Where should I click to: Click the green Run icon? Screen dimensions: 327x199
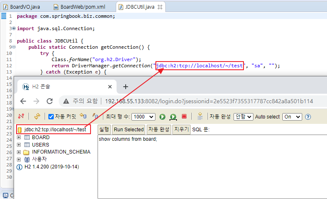(162, 117)
